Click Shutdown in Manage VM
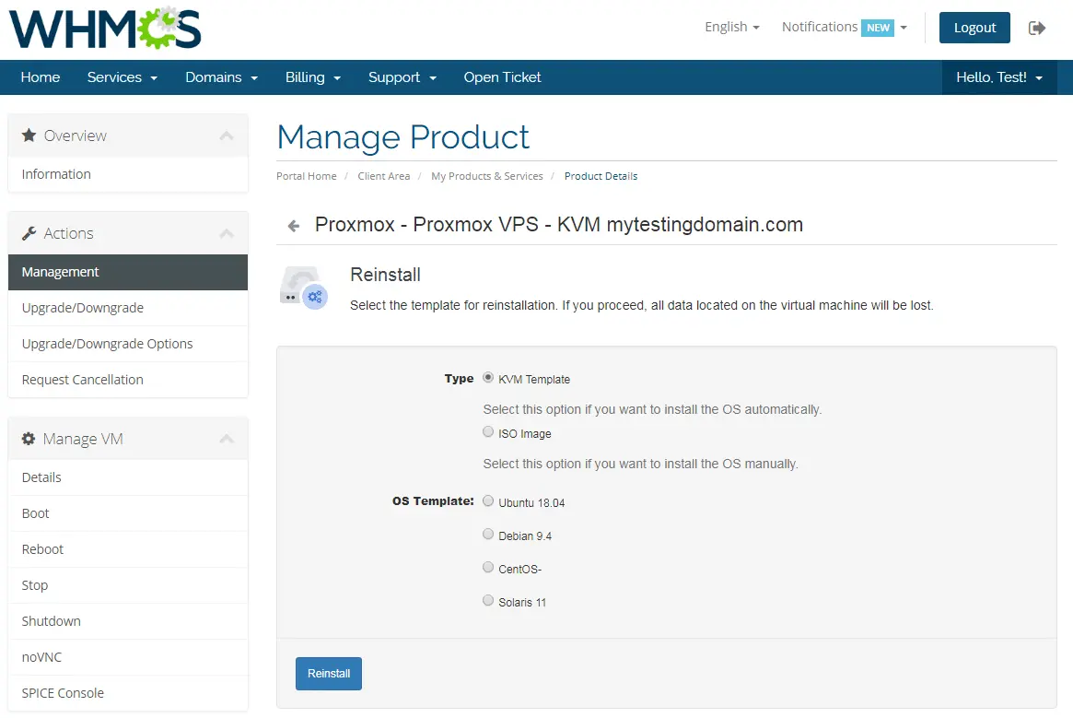The image size is (1073, 718). pos(128,621)
